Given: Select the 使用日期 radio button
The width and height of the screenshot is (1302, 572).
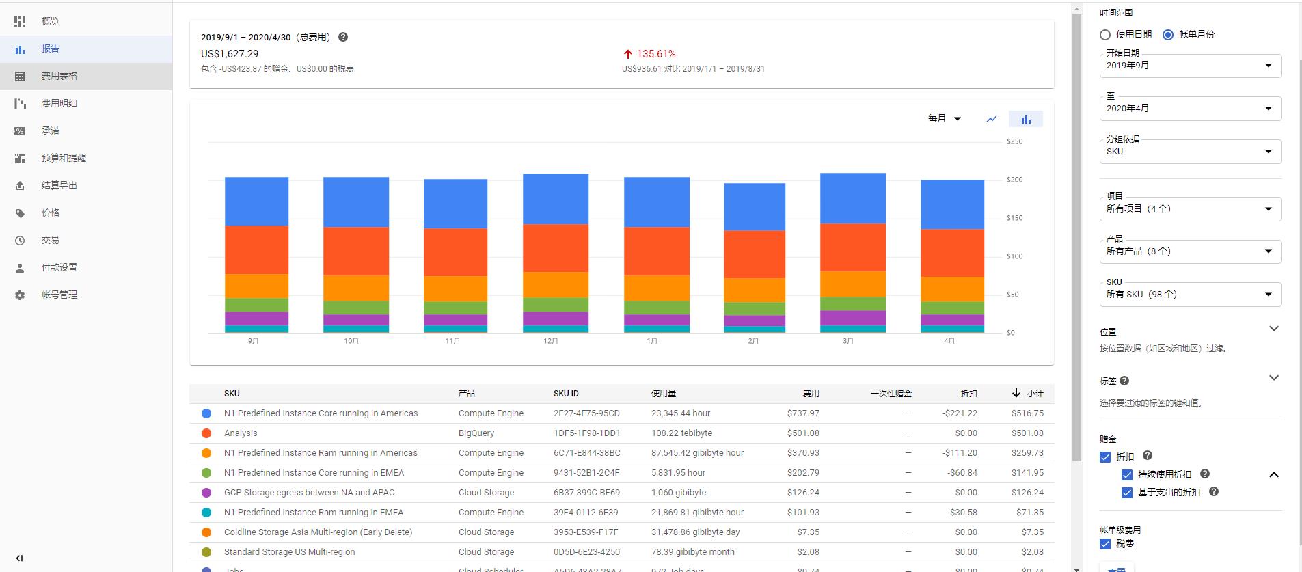Looking at the screenshot, I should 1105,34.
